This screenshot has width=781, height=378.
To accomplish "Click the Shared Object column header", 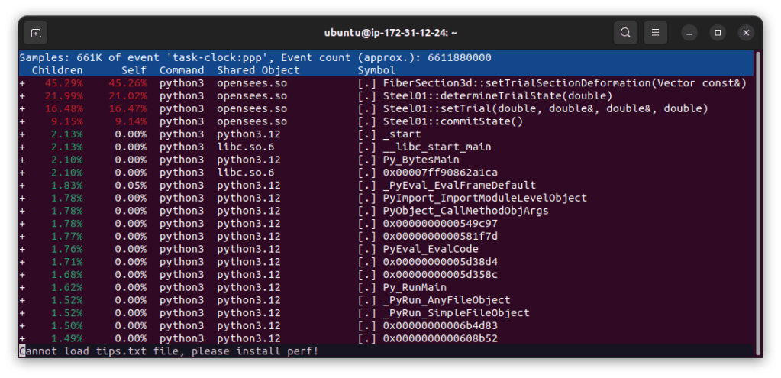I will tap(258, 70).
